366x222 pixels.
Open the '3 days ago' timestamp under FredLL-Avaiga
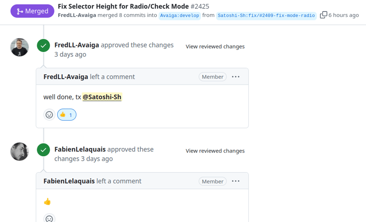click(70, 54)
